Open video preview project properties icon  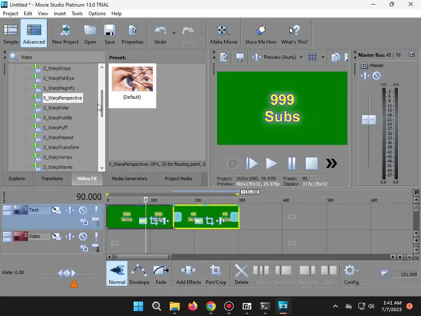pyautogui.click(x=224, y=57)
